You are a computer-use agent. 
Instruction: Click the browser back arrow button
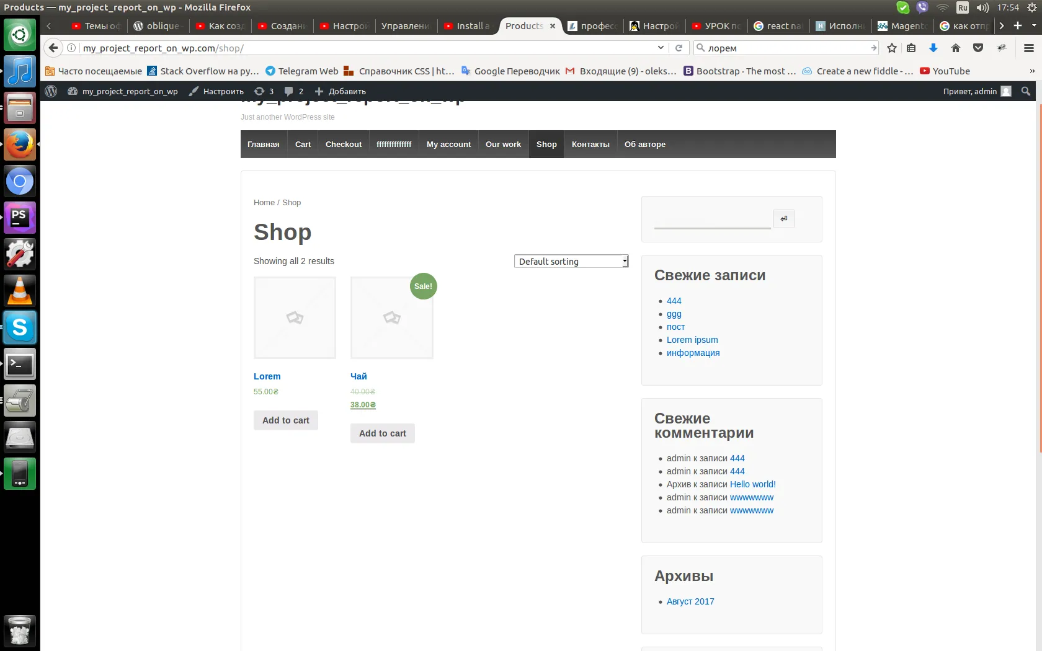tap(53, 48)
